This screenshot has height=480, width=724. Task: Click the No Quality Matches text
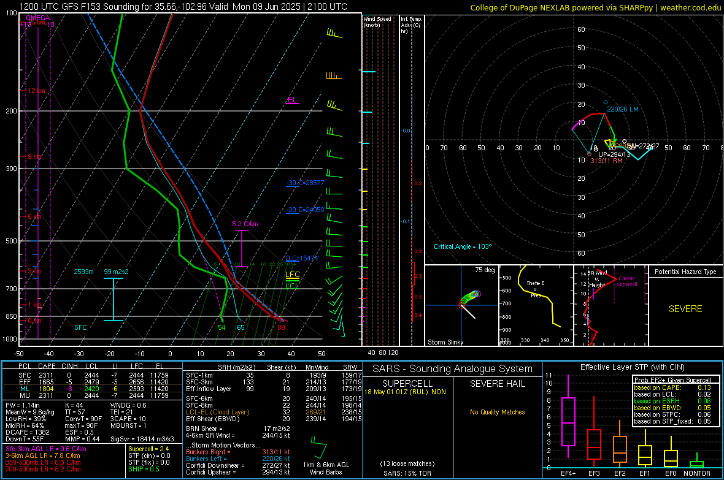click(497, 412)
